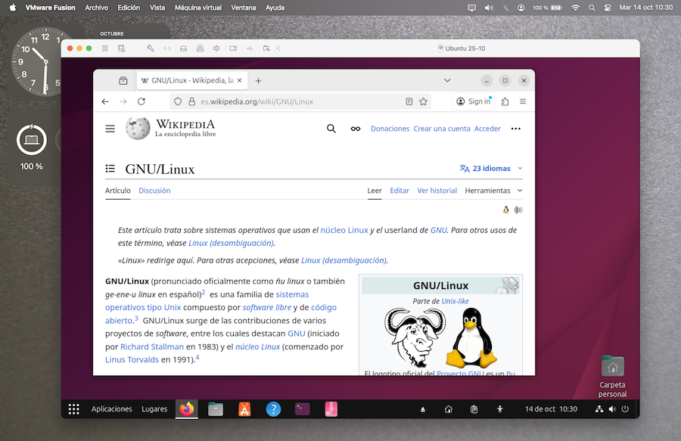The height and width of the screenshot is (441, 681).
Task: Click the spoken article audio icon
Action: coord(518,210)
